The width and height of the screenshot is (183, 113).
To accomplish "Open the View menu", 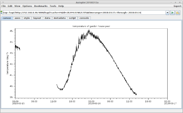I will pos(17,6).
